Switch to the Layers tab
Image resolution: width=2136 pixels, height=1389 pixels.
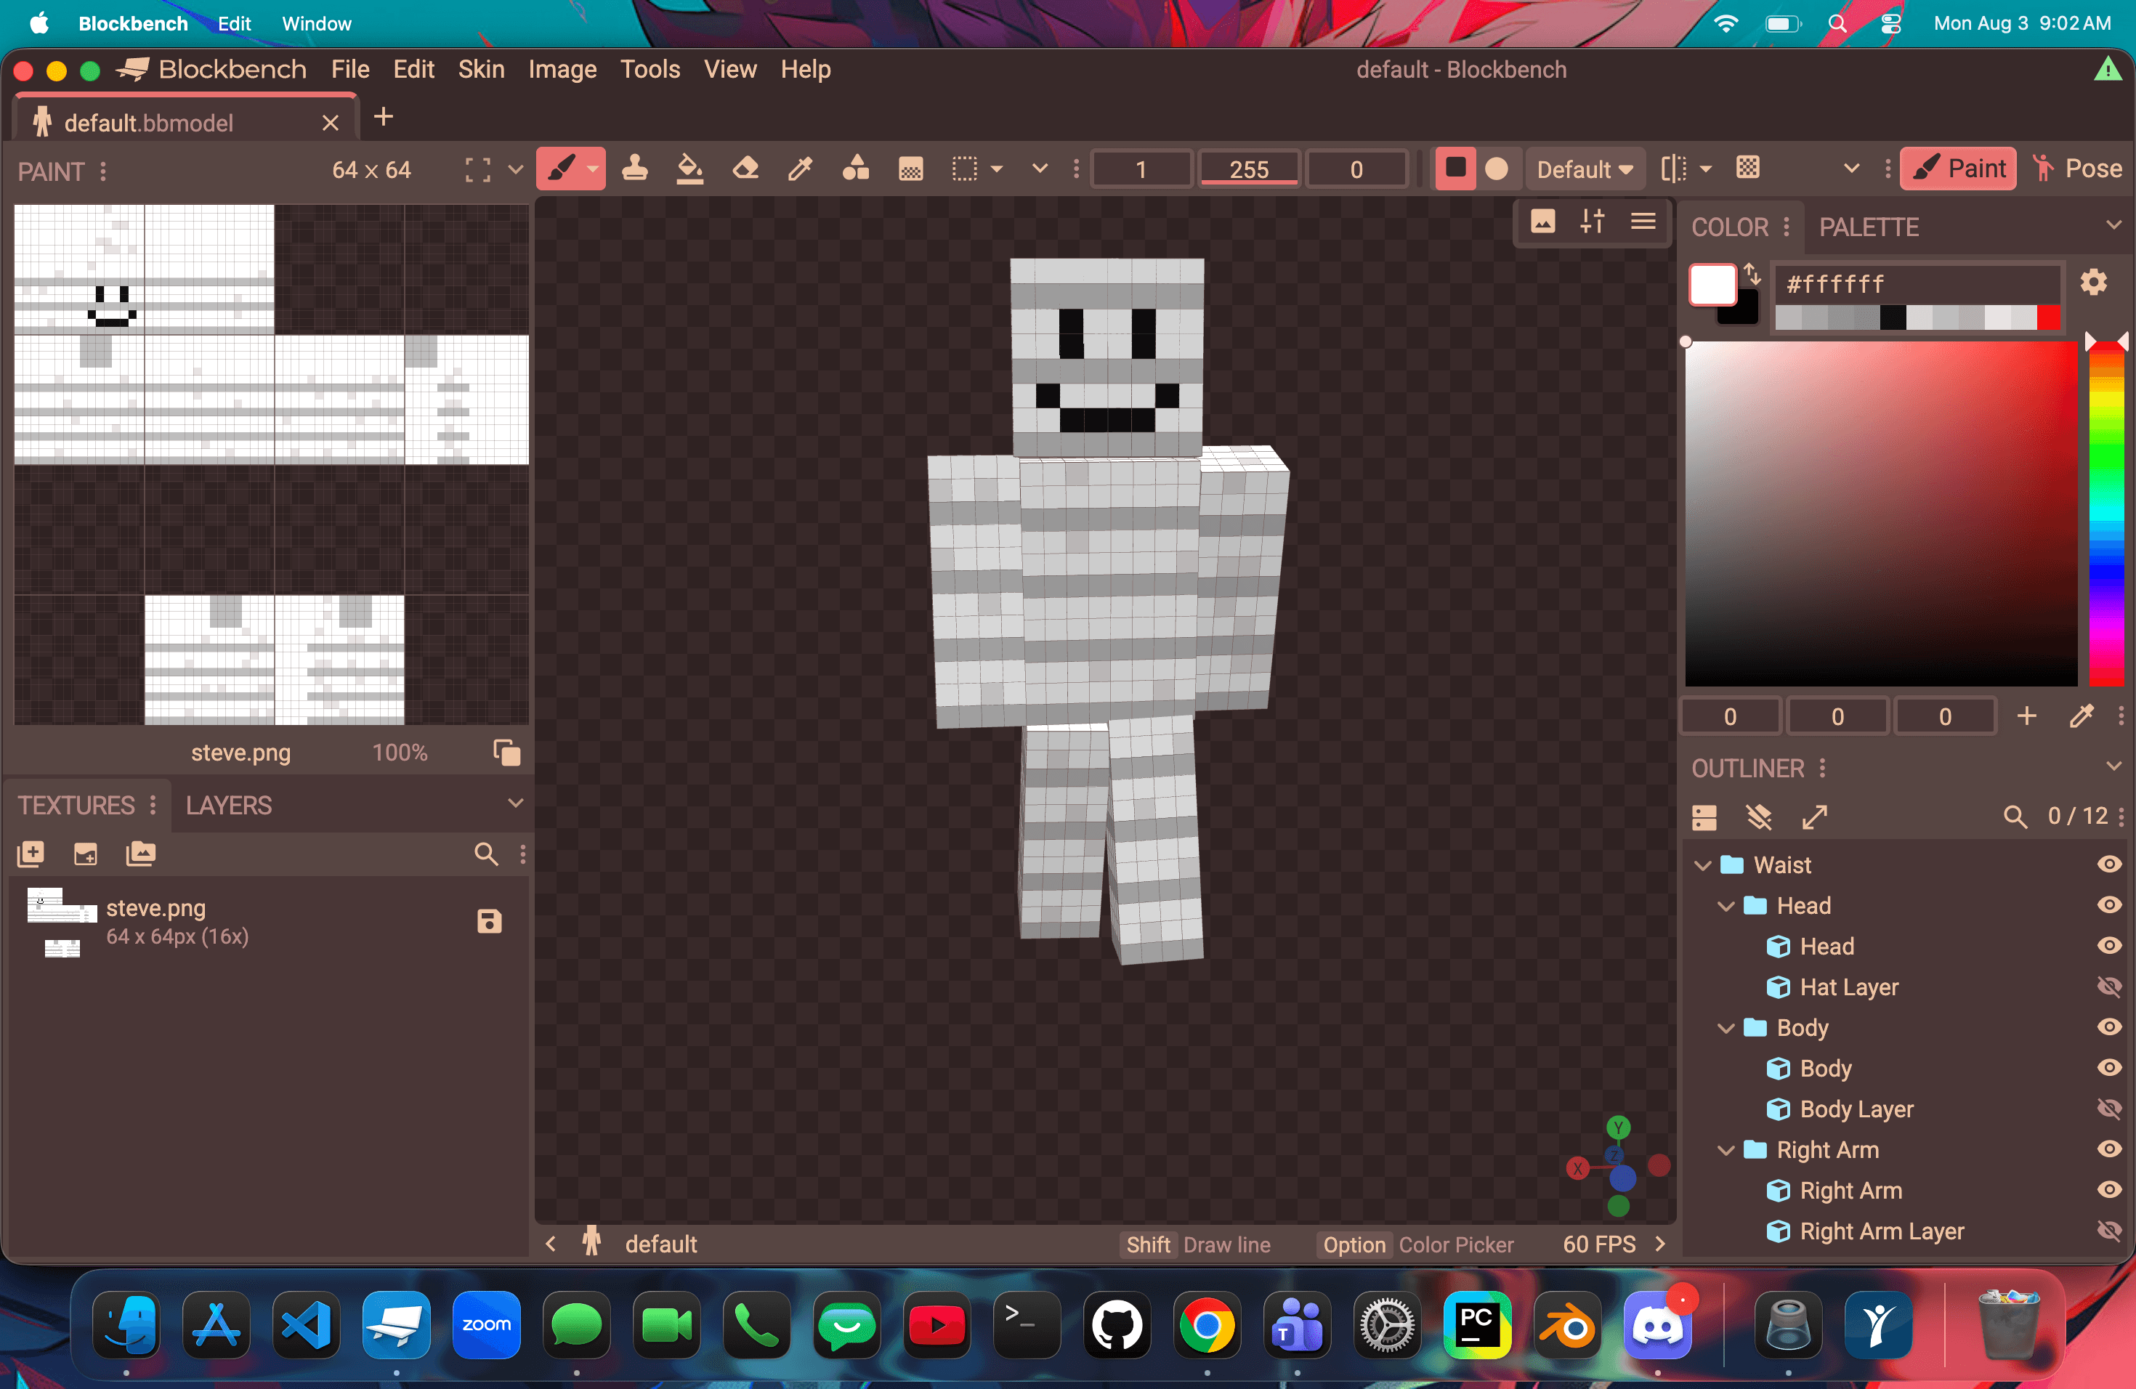228,805
